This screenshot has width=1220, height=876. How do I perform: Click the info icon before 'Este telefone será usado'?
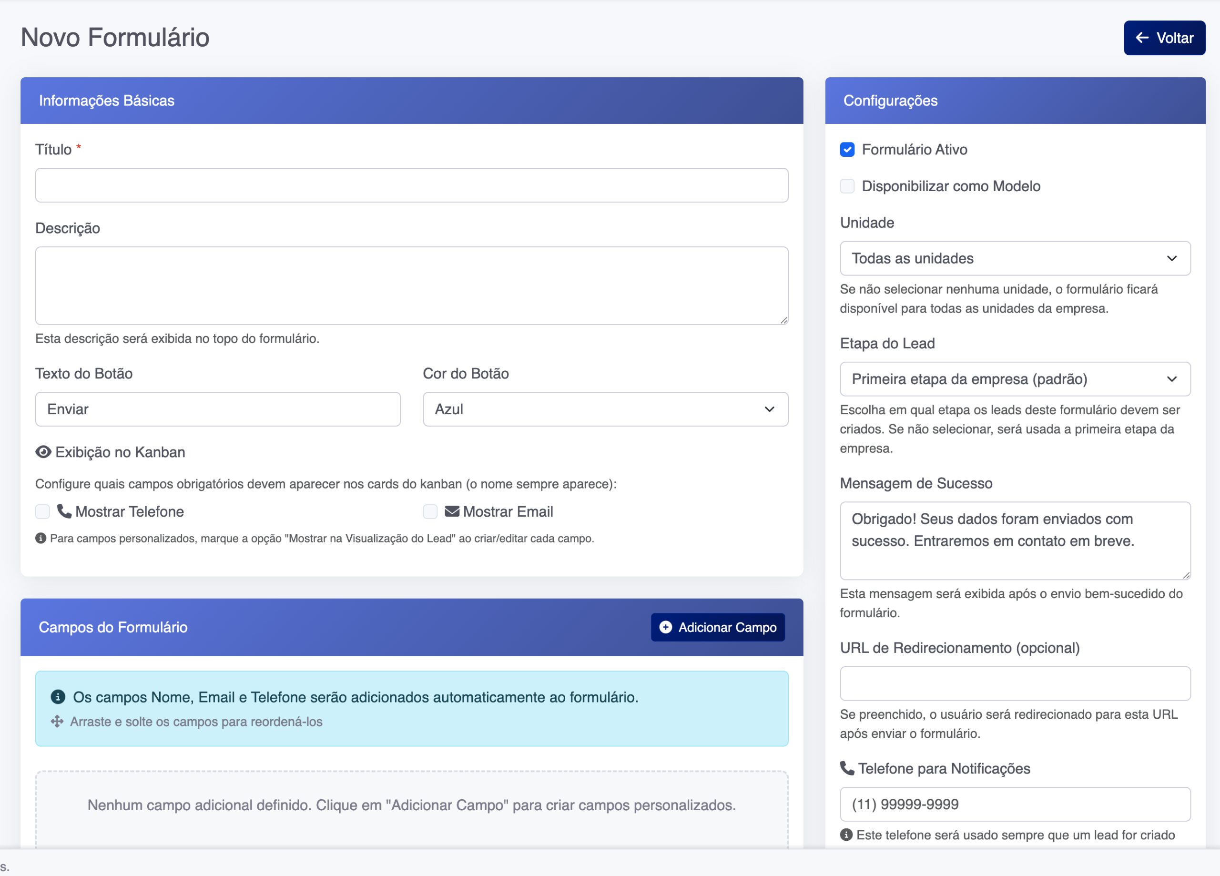(846, 835)
